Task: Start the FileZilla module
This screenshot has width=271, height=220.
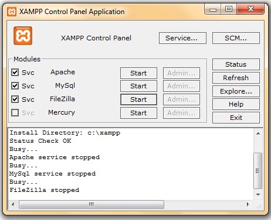Action: pyautogui.click(x=138, y=99)
